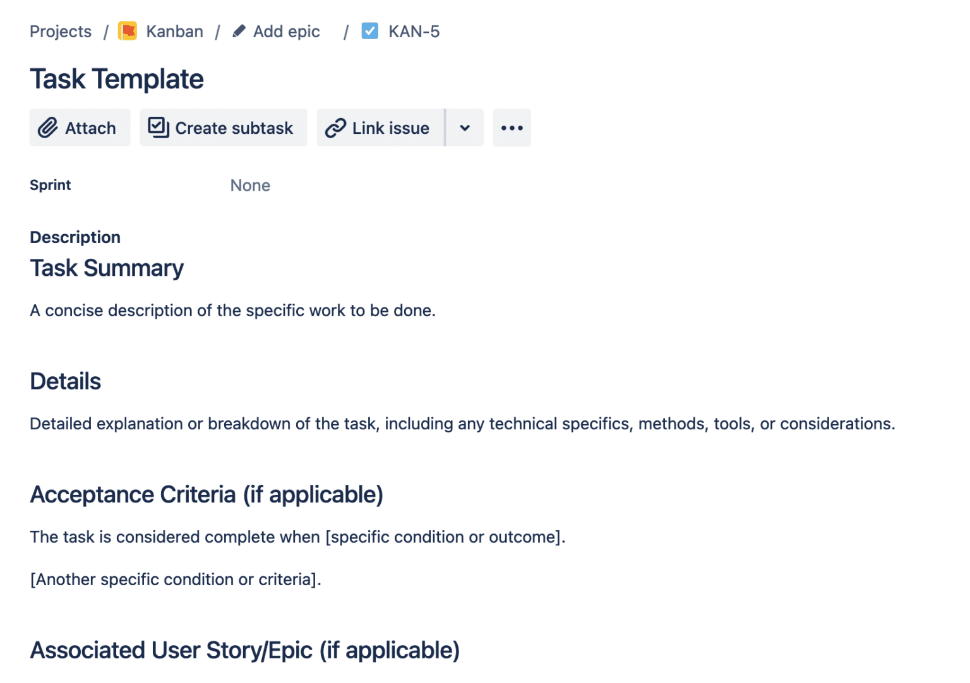The width and height of the screenshot is (970, 683).
Task: Click the Sprint field label
Action: pos(50,185)
